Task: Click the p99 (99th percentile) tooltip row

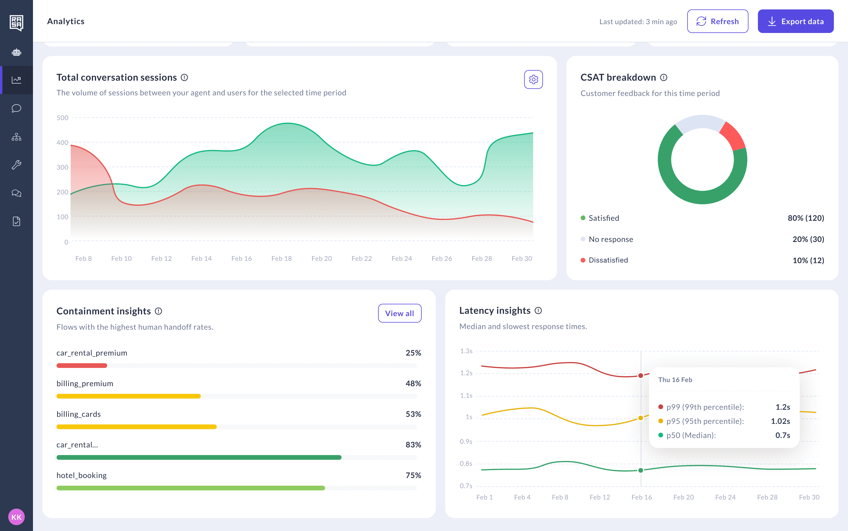Action: click(x=724, y=407)
